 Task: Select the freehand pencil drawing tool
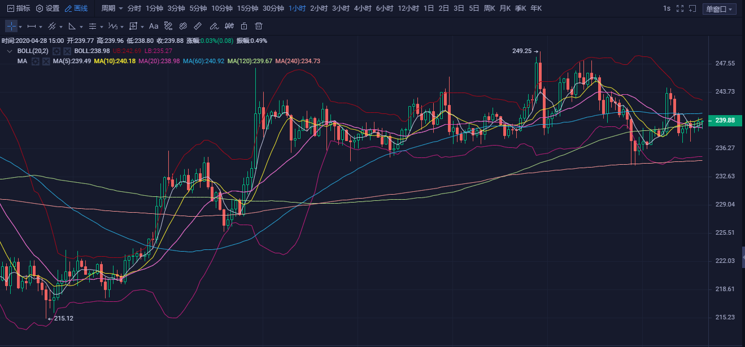pyautogui.click(x=214, y=26)
